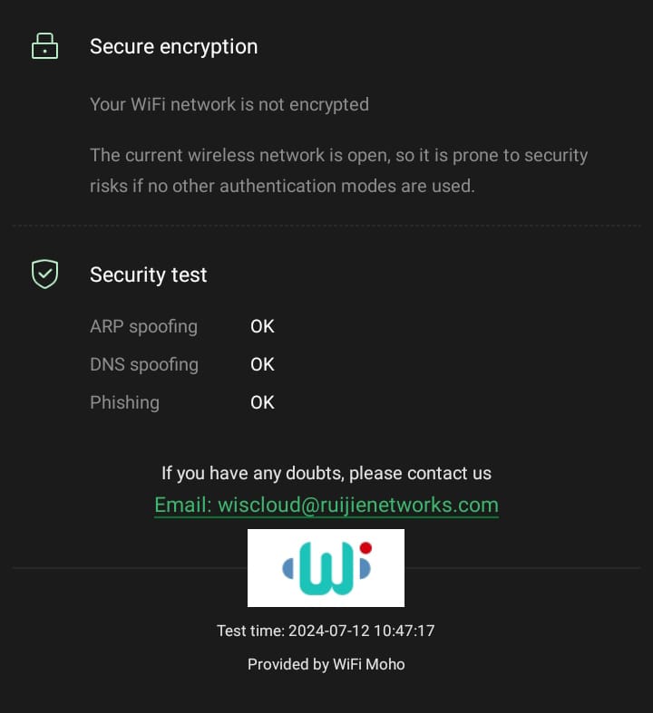The width and height of the screenshot is (653, 713).
Task: Click the 'If you have any doubts' text
Action: pos(326,473)
